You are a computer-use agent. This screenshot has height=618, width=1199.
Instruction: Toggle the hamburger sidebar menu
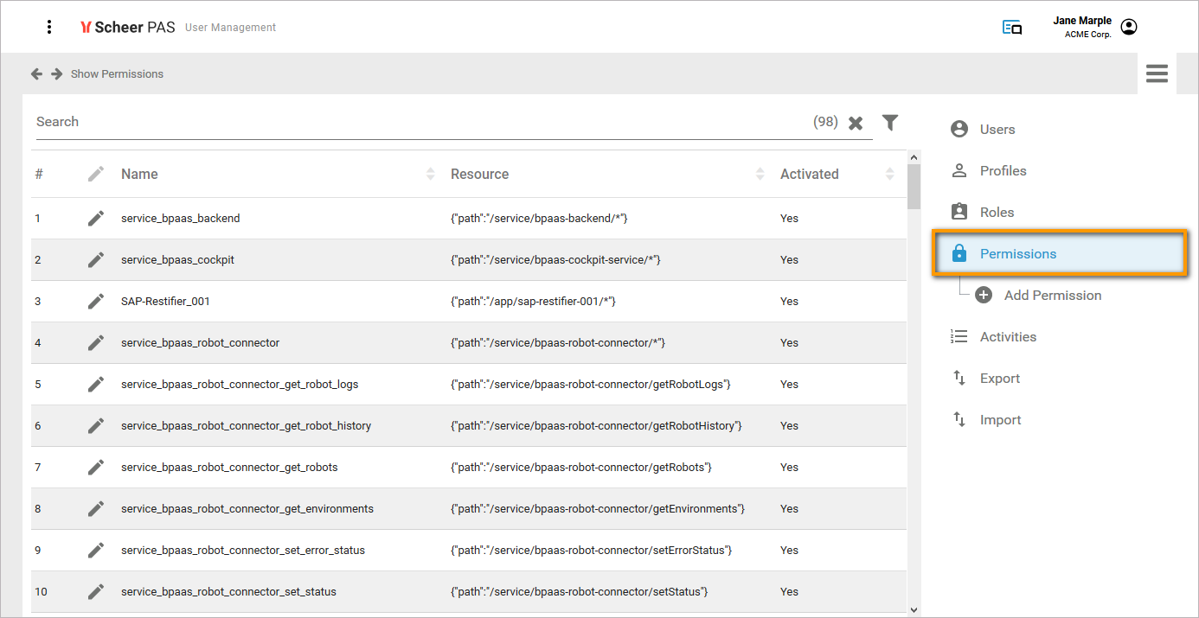1157,74
